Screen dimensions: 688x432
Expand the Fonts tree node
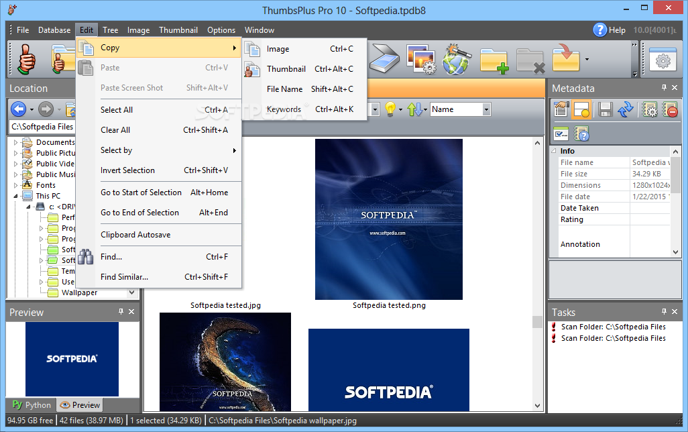click(x=16, y=185)
